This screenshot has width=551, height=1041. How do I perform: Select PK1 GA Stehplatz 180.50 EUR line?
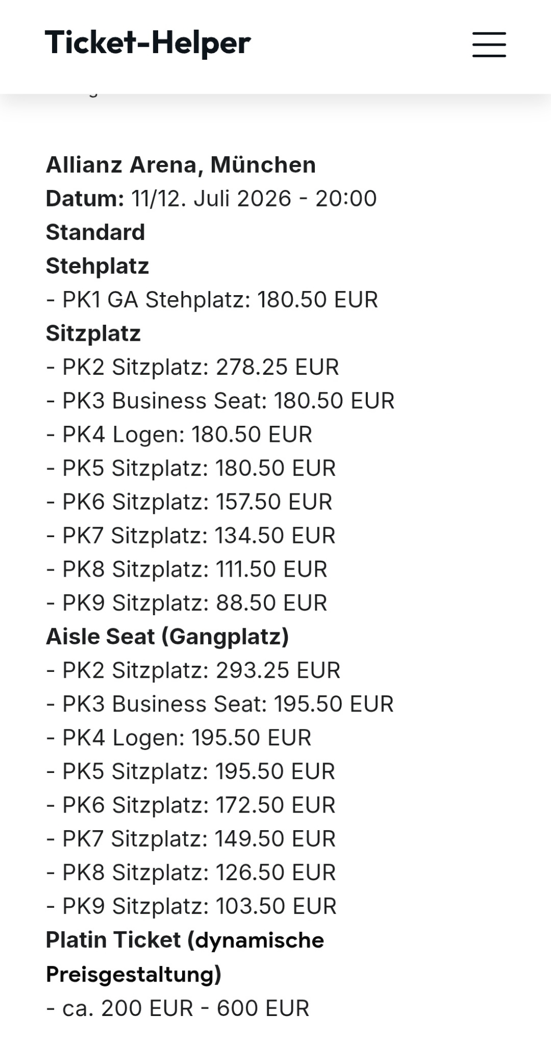point(212,300)
